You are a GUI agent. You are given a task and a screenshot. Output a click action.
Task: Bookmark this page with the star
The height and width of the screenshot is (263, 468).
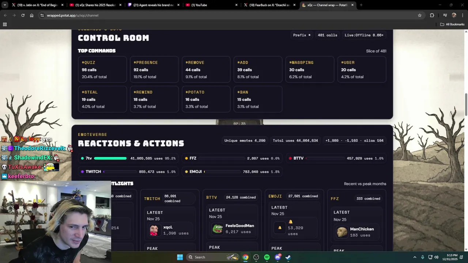(420, 15)
